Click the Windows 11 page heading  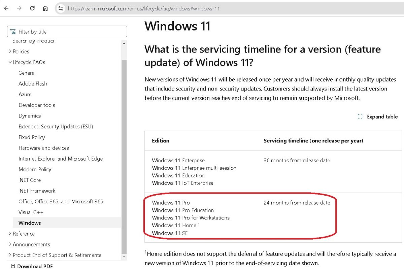(x=177, y=26)
